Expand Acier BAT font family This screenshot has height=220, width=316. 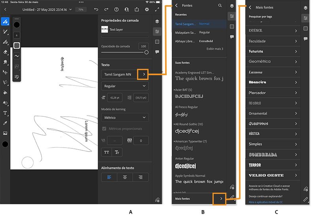[174, 90]
